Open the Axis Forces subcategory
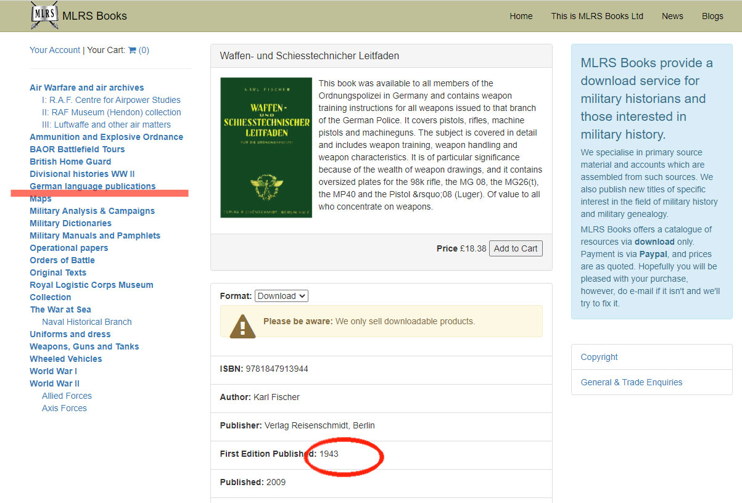742x503 pixels. tap(64, 408)
